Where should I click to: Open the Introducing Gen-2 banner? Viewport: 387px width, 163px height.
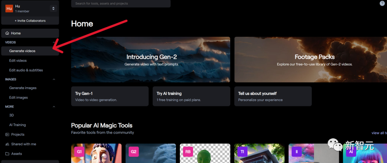pos(150,59)
